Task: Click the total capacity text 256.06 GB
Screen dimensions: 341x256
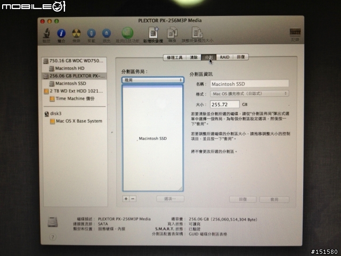Action: [x=223, y=219]
